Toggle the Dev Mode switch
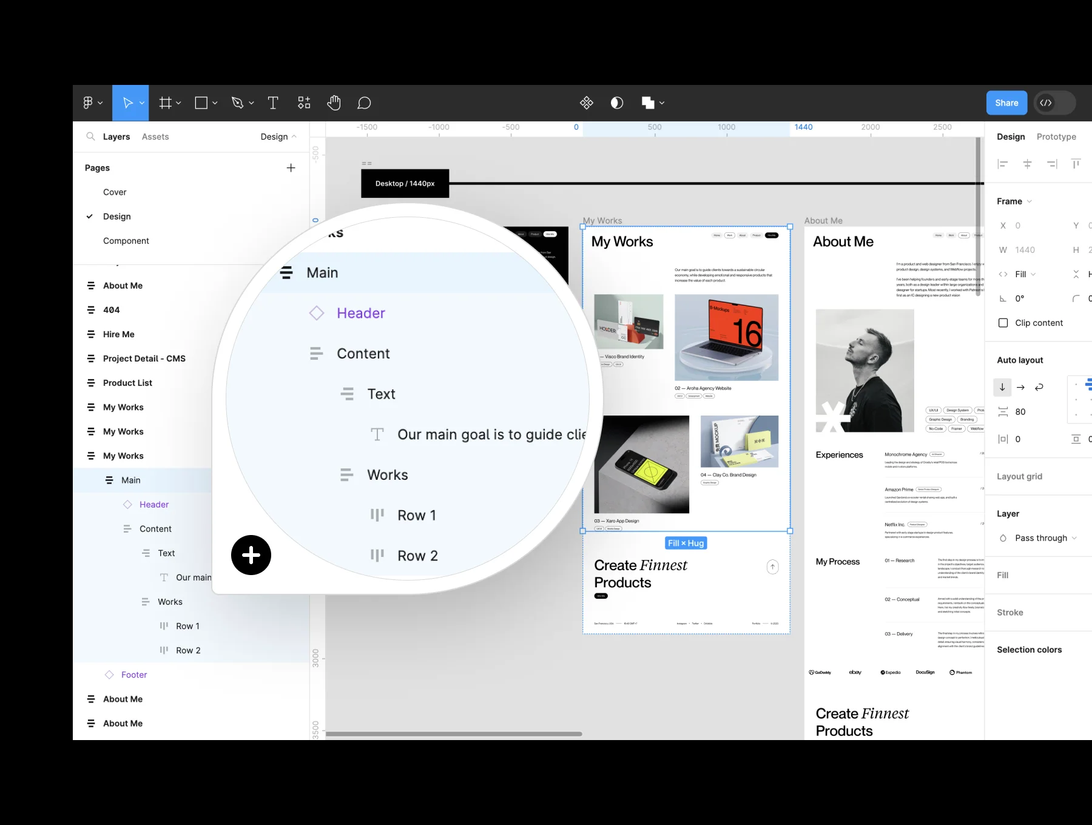The image size is (1092, 825). click(1054, 103)
